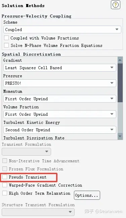
Task: Click the Pressure PRESTO! dropdown arrow
Action: (x=112, y=83)
